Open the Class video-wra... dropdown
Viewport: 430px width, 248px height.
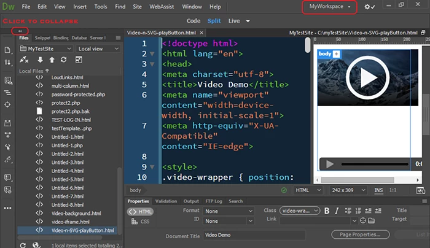300,211
